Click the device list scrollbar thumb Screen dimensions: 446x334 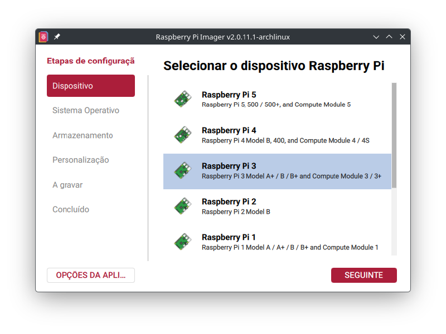point(394,135)
